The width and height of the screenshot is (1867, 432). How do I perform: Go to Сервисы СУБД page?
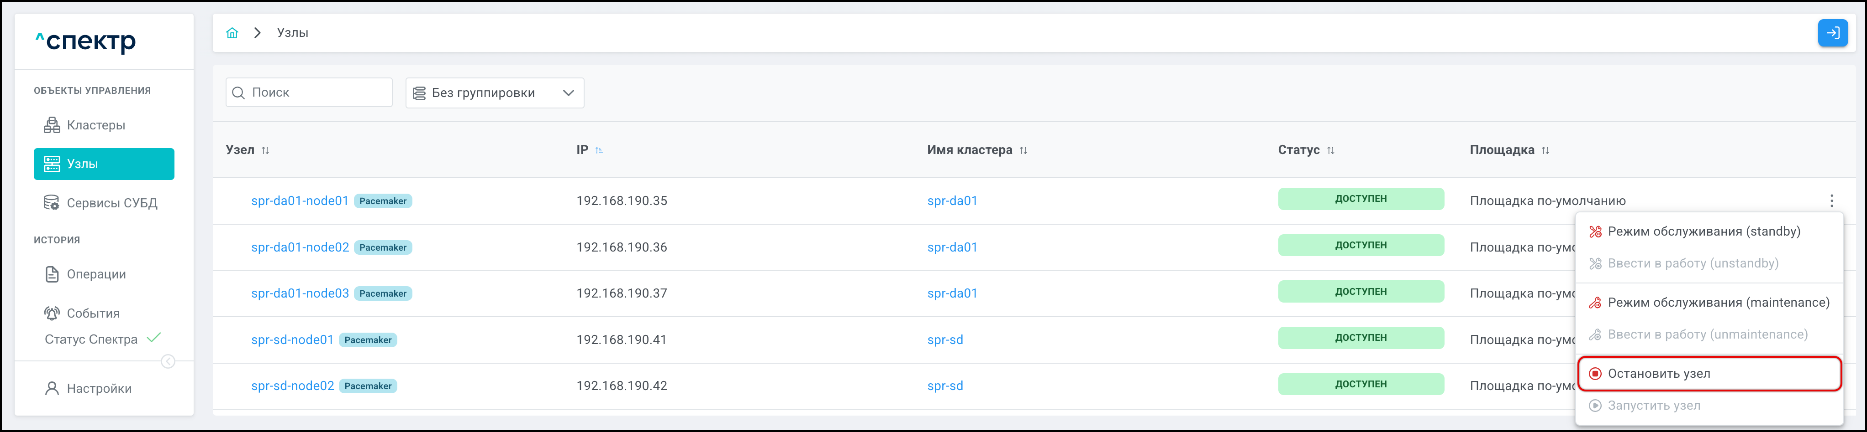[111, 203]
